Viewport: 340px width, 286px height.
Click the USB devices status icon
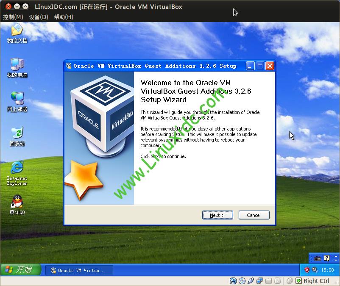pyautogui.click(x=251, y=281)
